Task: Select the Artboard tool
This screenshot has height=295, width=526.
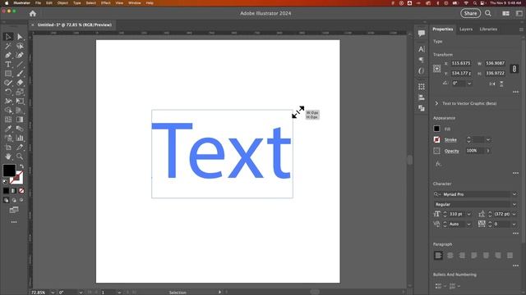Action: click(x=8, y=147)
